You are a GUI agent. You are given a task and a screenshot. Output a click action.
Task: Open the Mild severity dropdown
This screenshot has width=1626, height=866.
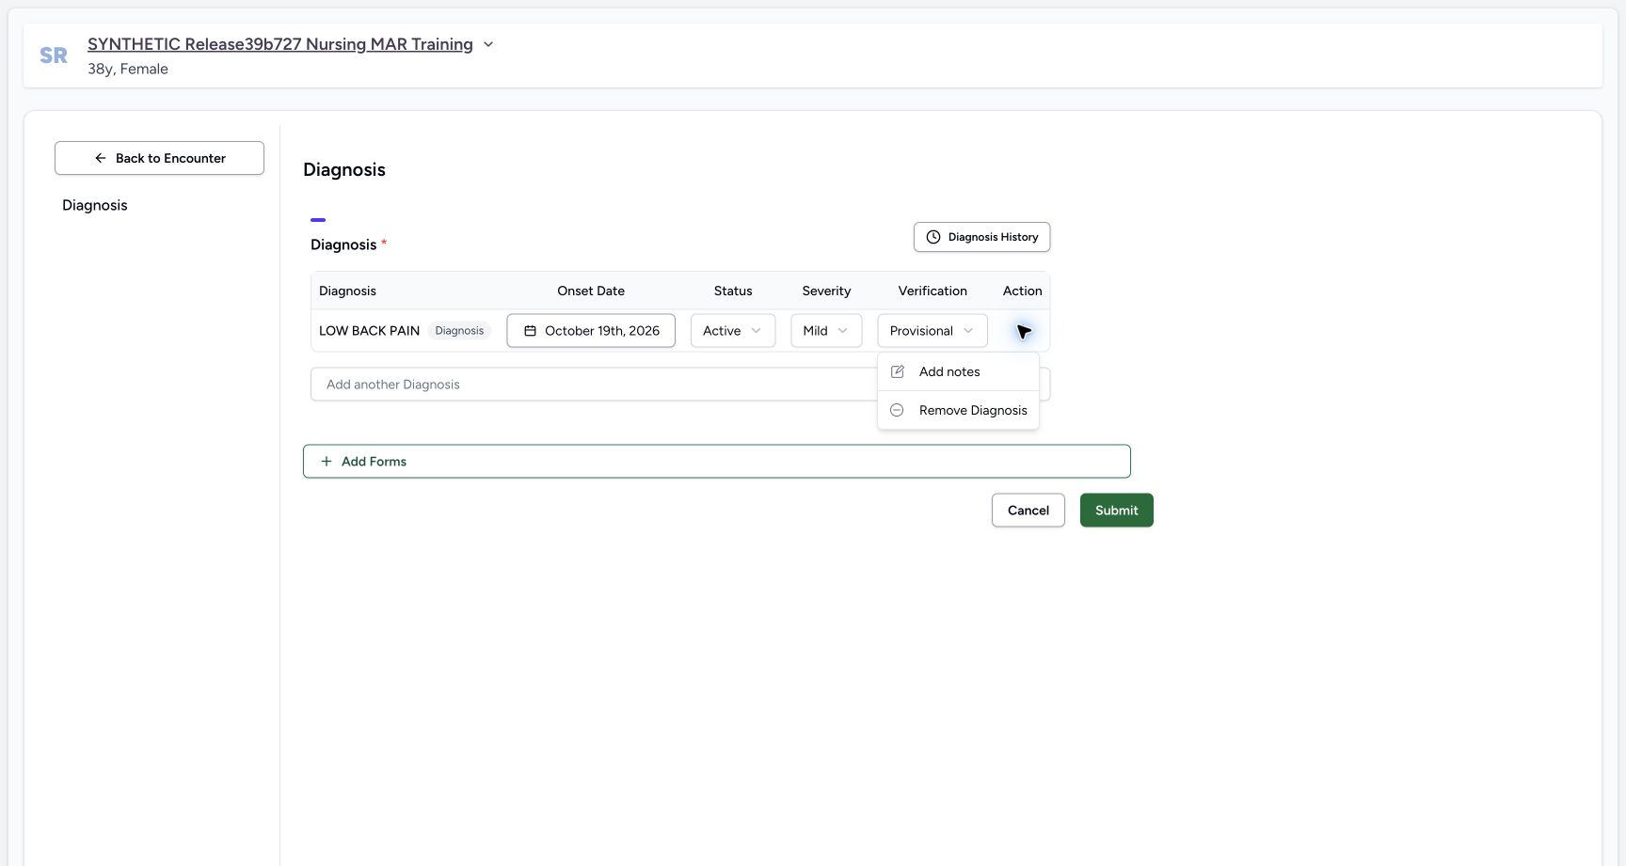[x=826, y=331]
